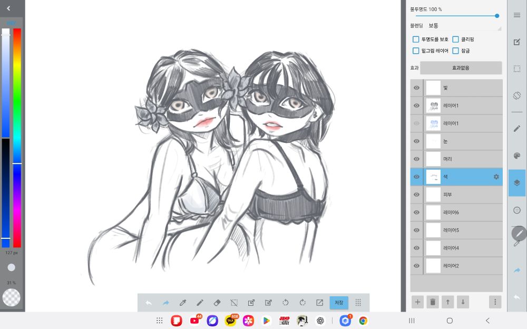Click the dotted circle icon in right sidebar
The image size is (527, 329).
tap(517, 210)
